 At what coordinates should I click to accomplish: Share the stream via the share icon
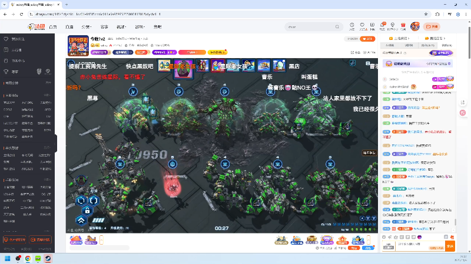tap(356, 52)
